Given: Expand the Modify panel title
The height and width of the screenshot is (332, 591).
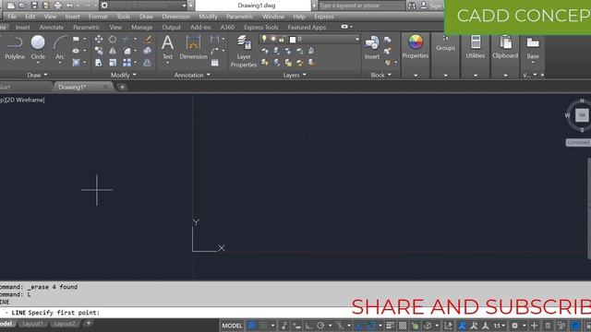Looking at the screenshot, I should point(123,75).
